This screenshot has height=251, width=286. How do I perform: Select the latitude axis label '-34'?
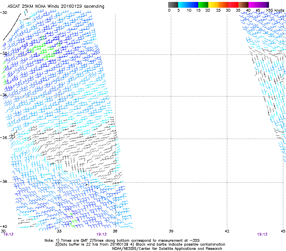(3, 95)
